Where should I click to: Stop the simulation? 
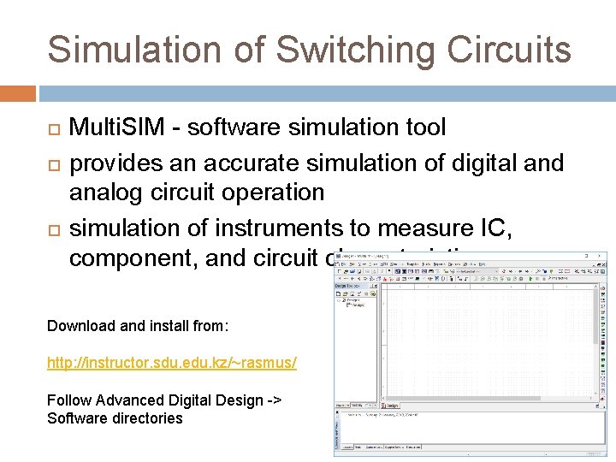tap(544, 279)
